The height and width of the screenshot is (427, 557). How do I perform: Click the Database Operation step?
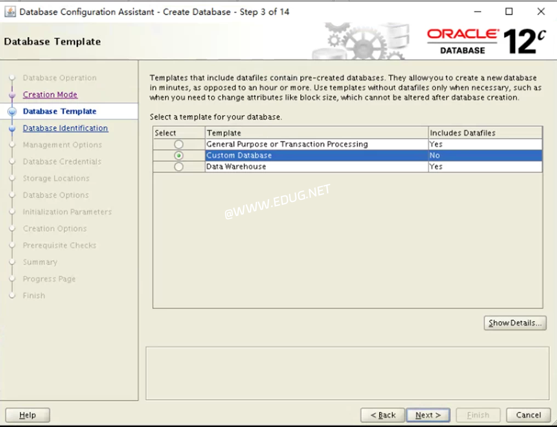coord(60,78)
